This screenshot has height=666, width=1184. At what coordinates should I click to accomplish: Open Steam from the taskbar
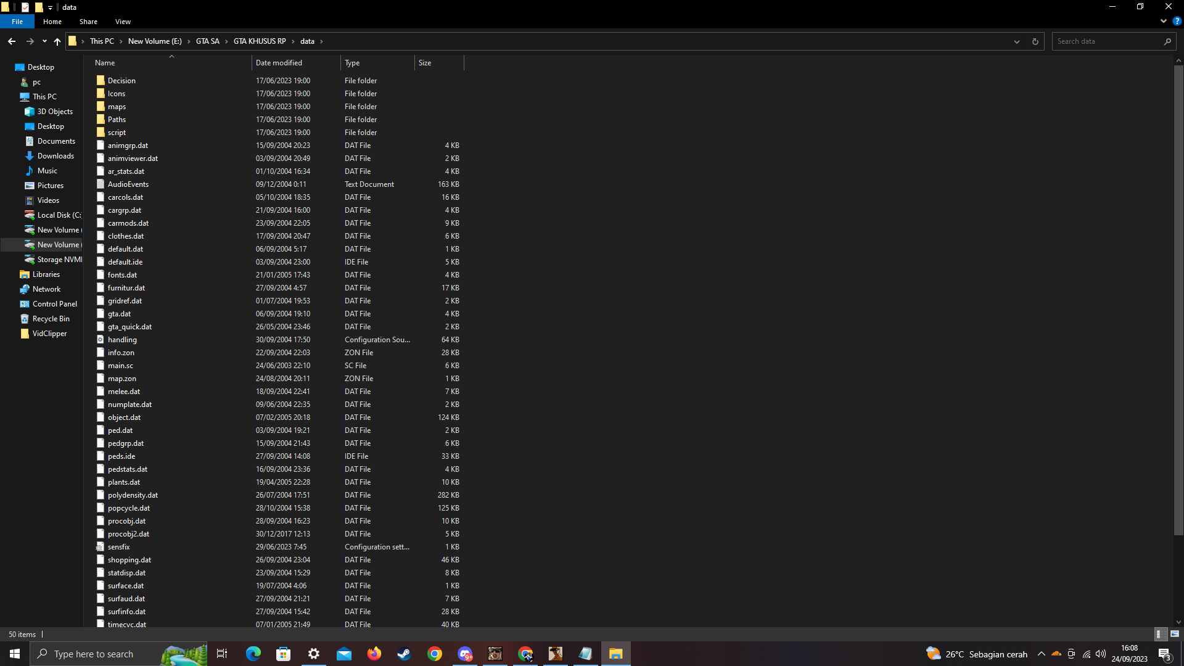click(x=405, y=654)
